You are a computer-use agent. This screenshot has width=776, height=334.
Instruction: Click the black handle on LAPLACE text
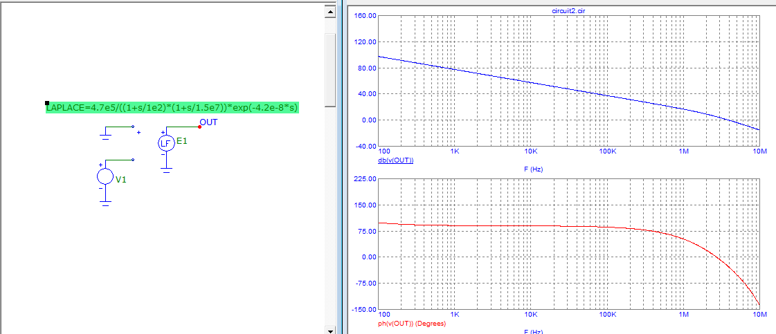pyautogui.click(x=47, y=102)
